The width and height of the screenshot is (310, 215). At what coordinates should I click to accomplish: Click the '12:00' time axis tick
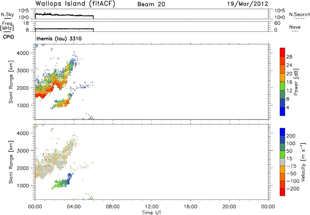click(x=152, y=207)
